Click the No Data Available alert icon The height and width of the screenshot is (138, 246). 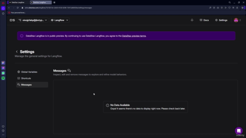pyautogui.click(x=108, y=105)
